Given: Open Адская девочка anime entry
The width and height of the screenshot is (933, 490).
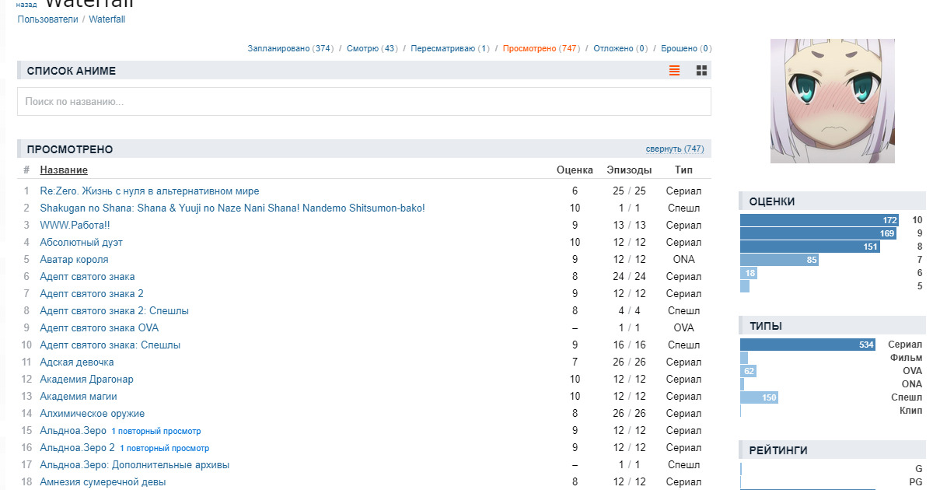Looking at the screenshot, I should click(77, 362).
